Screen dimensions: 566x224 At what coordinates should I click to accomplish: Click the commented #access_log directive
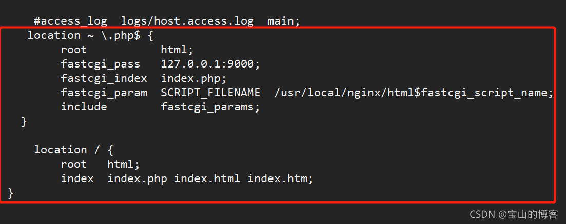70,21
